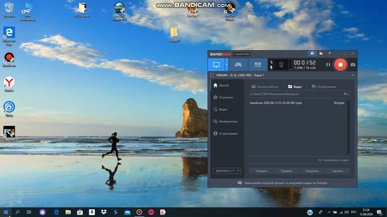
Task: Open Microsoft Store from the taskbar
Action: point(80,212)
